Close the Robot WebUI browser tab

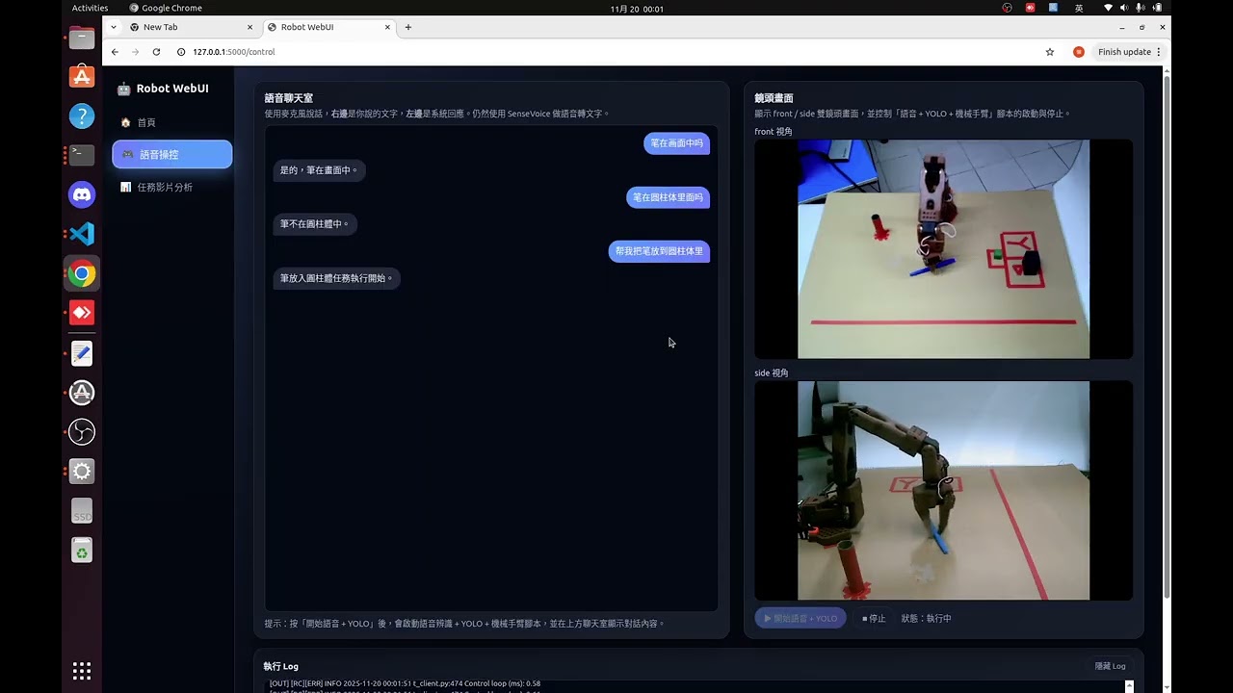pos(388,27)
